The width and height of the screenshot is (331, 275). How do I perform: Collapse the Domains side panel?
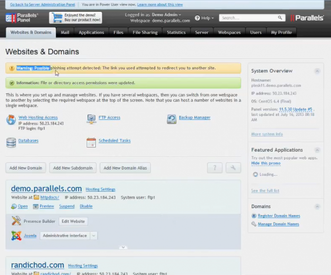[x=317, y=207]
